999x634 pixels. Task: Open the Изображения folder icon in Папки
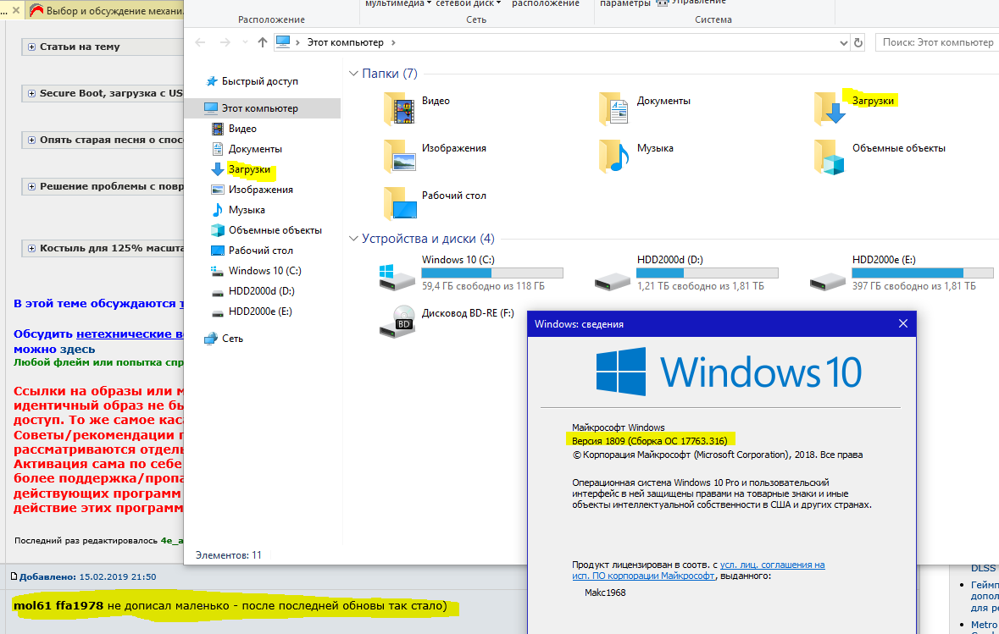399,157
